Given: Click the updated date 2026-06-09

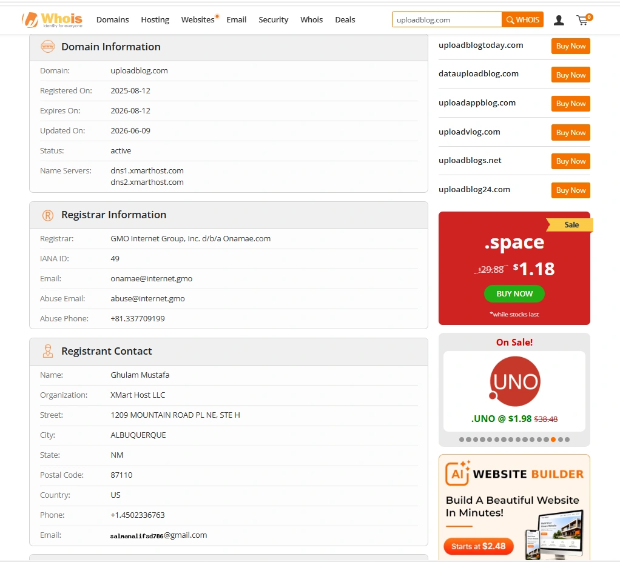Looking at the screenshot, I should click(130, 131).
